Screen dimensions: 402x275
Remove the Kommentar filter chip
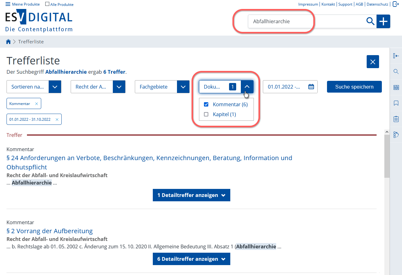click(37, 104)
